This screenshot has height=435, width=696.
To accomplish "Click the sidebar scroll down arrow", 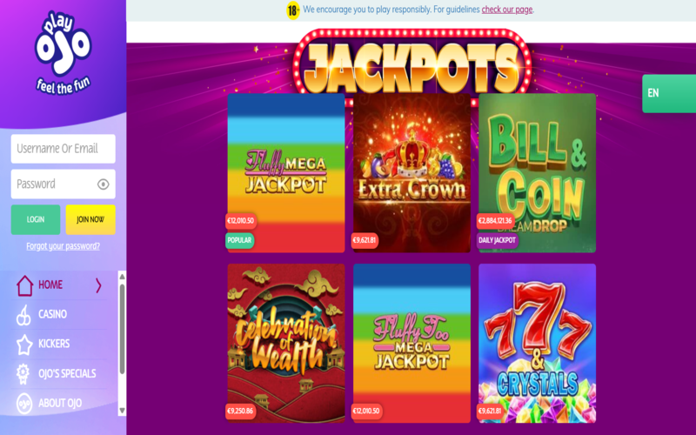I will coord(122,411).
